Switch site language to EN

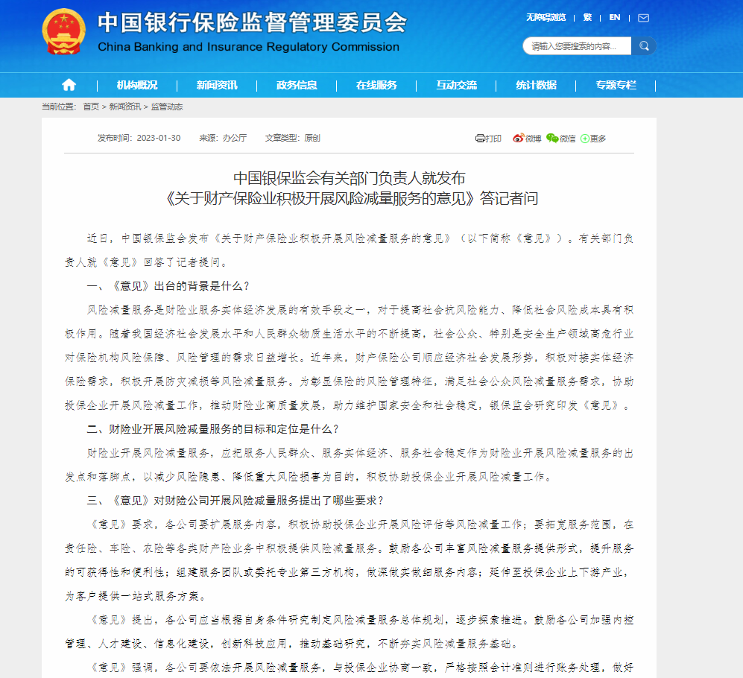tap(614, 17)
